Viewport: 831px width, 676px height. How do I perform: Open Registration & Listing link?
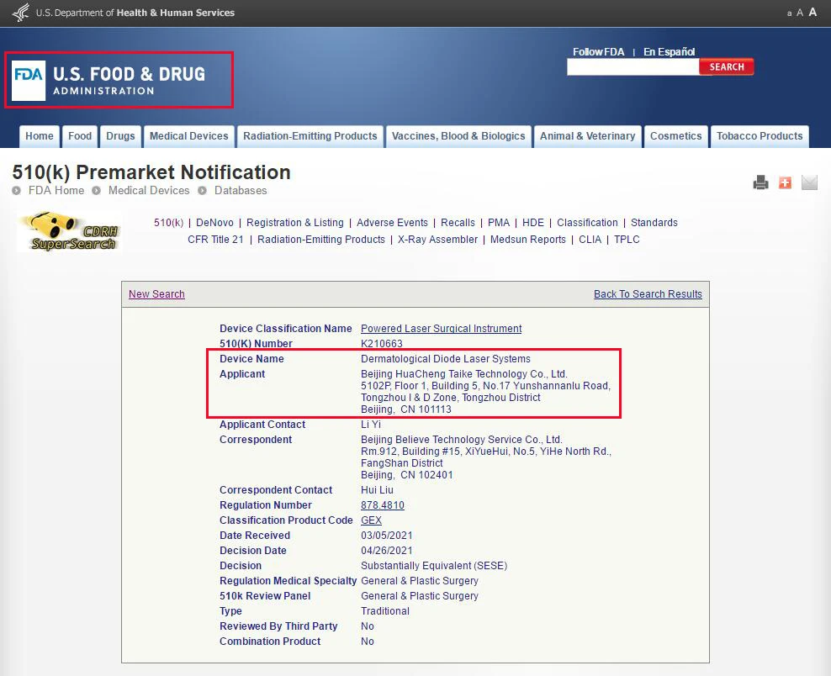pos(294,223)
